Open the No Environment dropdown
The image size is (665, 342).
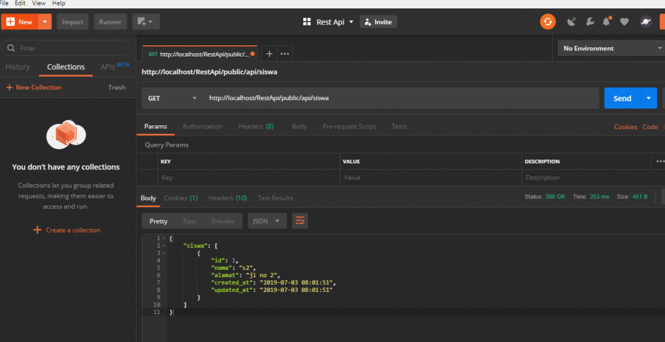point(609,49)
